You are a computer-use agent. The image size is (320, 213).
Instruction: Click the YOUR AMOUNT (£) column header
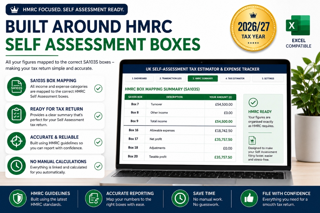(x=221, y=97)
